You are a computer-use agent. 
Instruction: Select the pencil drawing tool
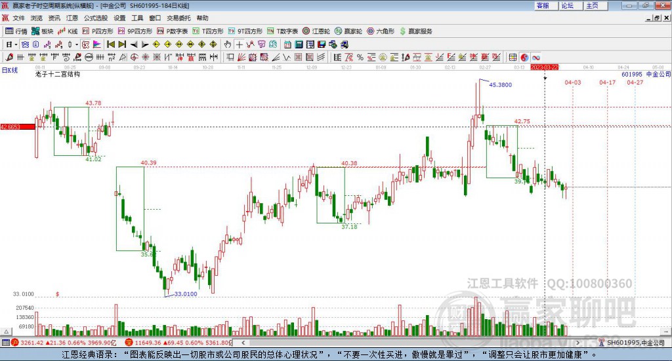[x=9, y=57]
